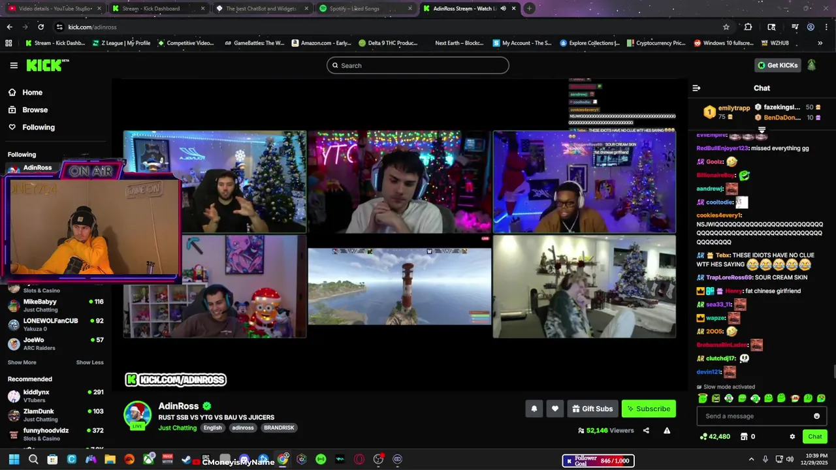Click username TrapLoreRoss69 in chat
Screen dimensions: 836x470
(x=729, y=277)
